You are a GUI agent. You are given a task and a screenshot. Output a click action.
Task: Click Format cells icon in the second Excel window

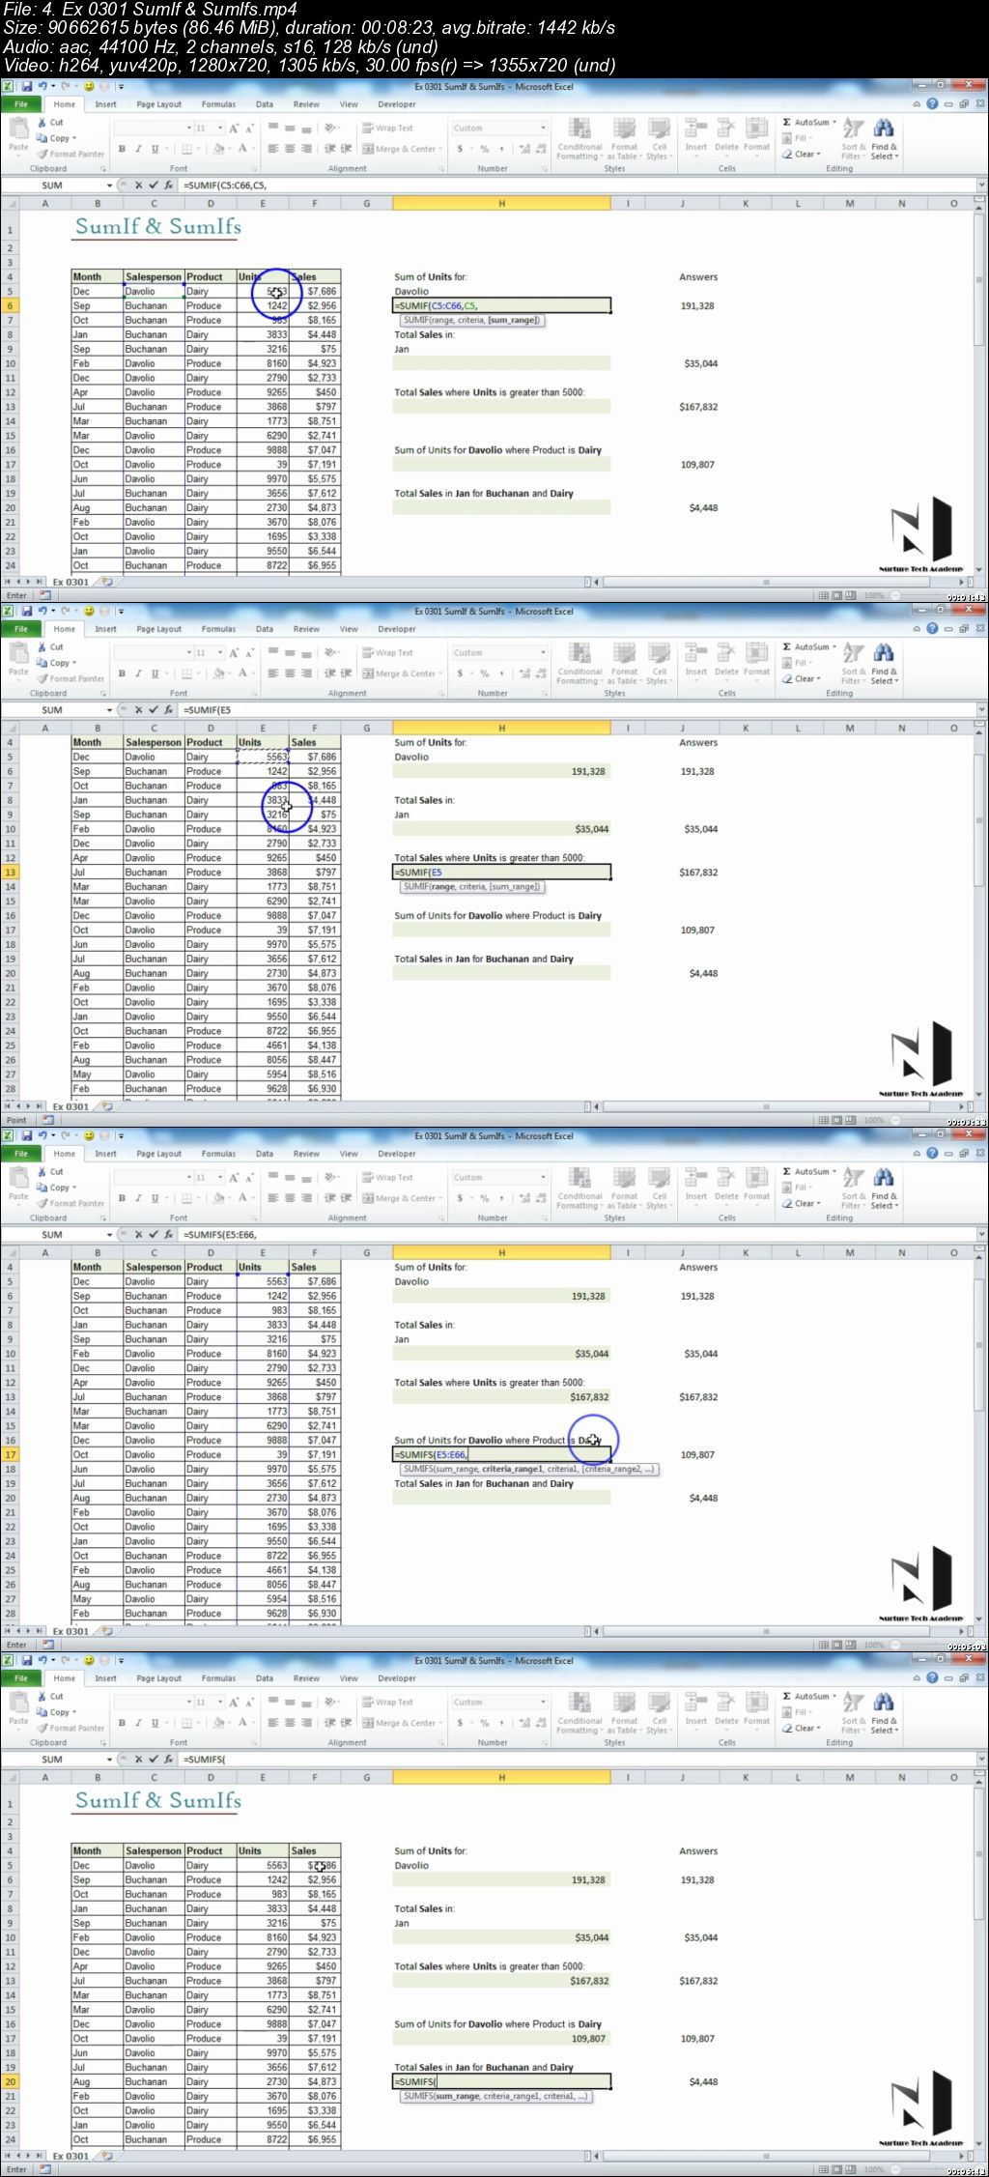click(x=757, y=652)
